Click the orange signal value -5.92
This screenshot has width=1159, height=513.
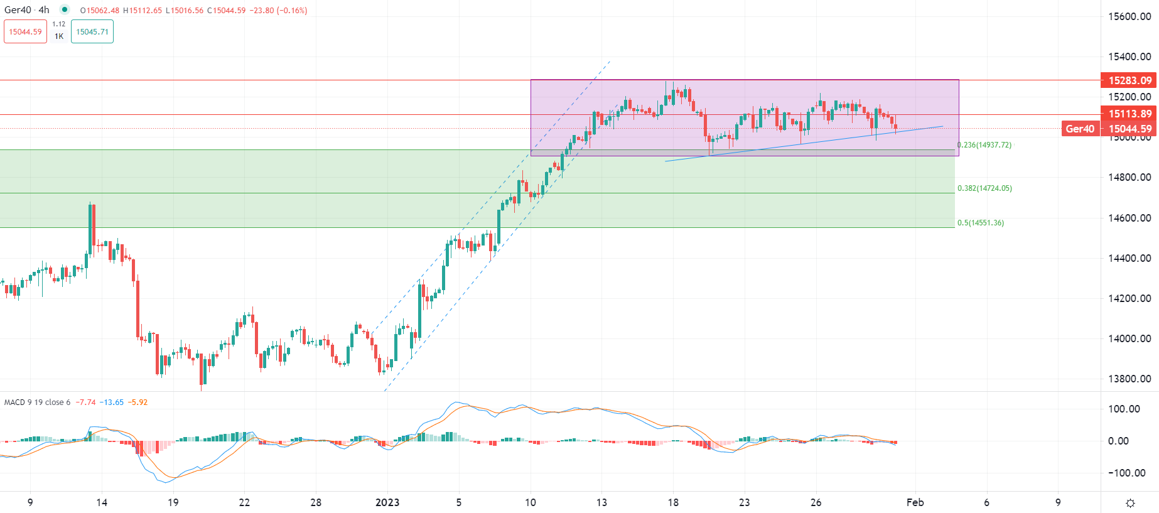[x=138, y=402]
